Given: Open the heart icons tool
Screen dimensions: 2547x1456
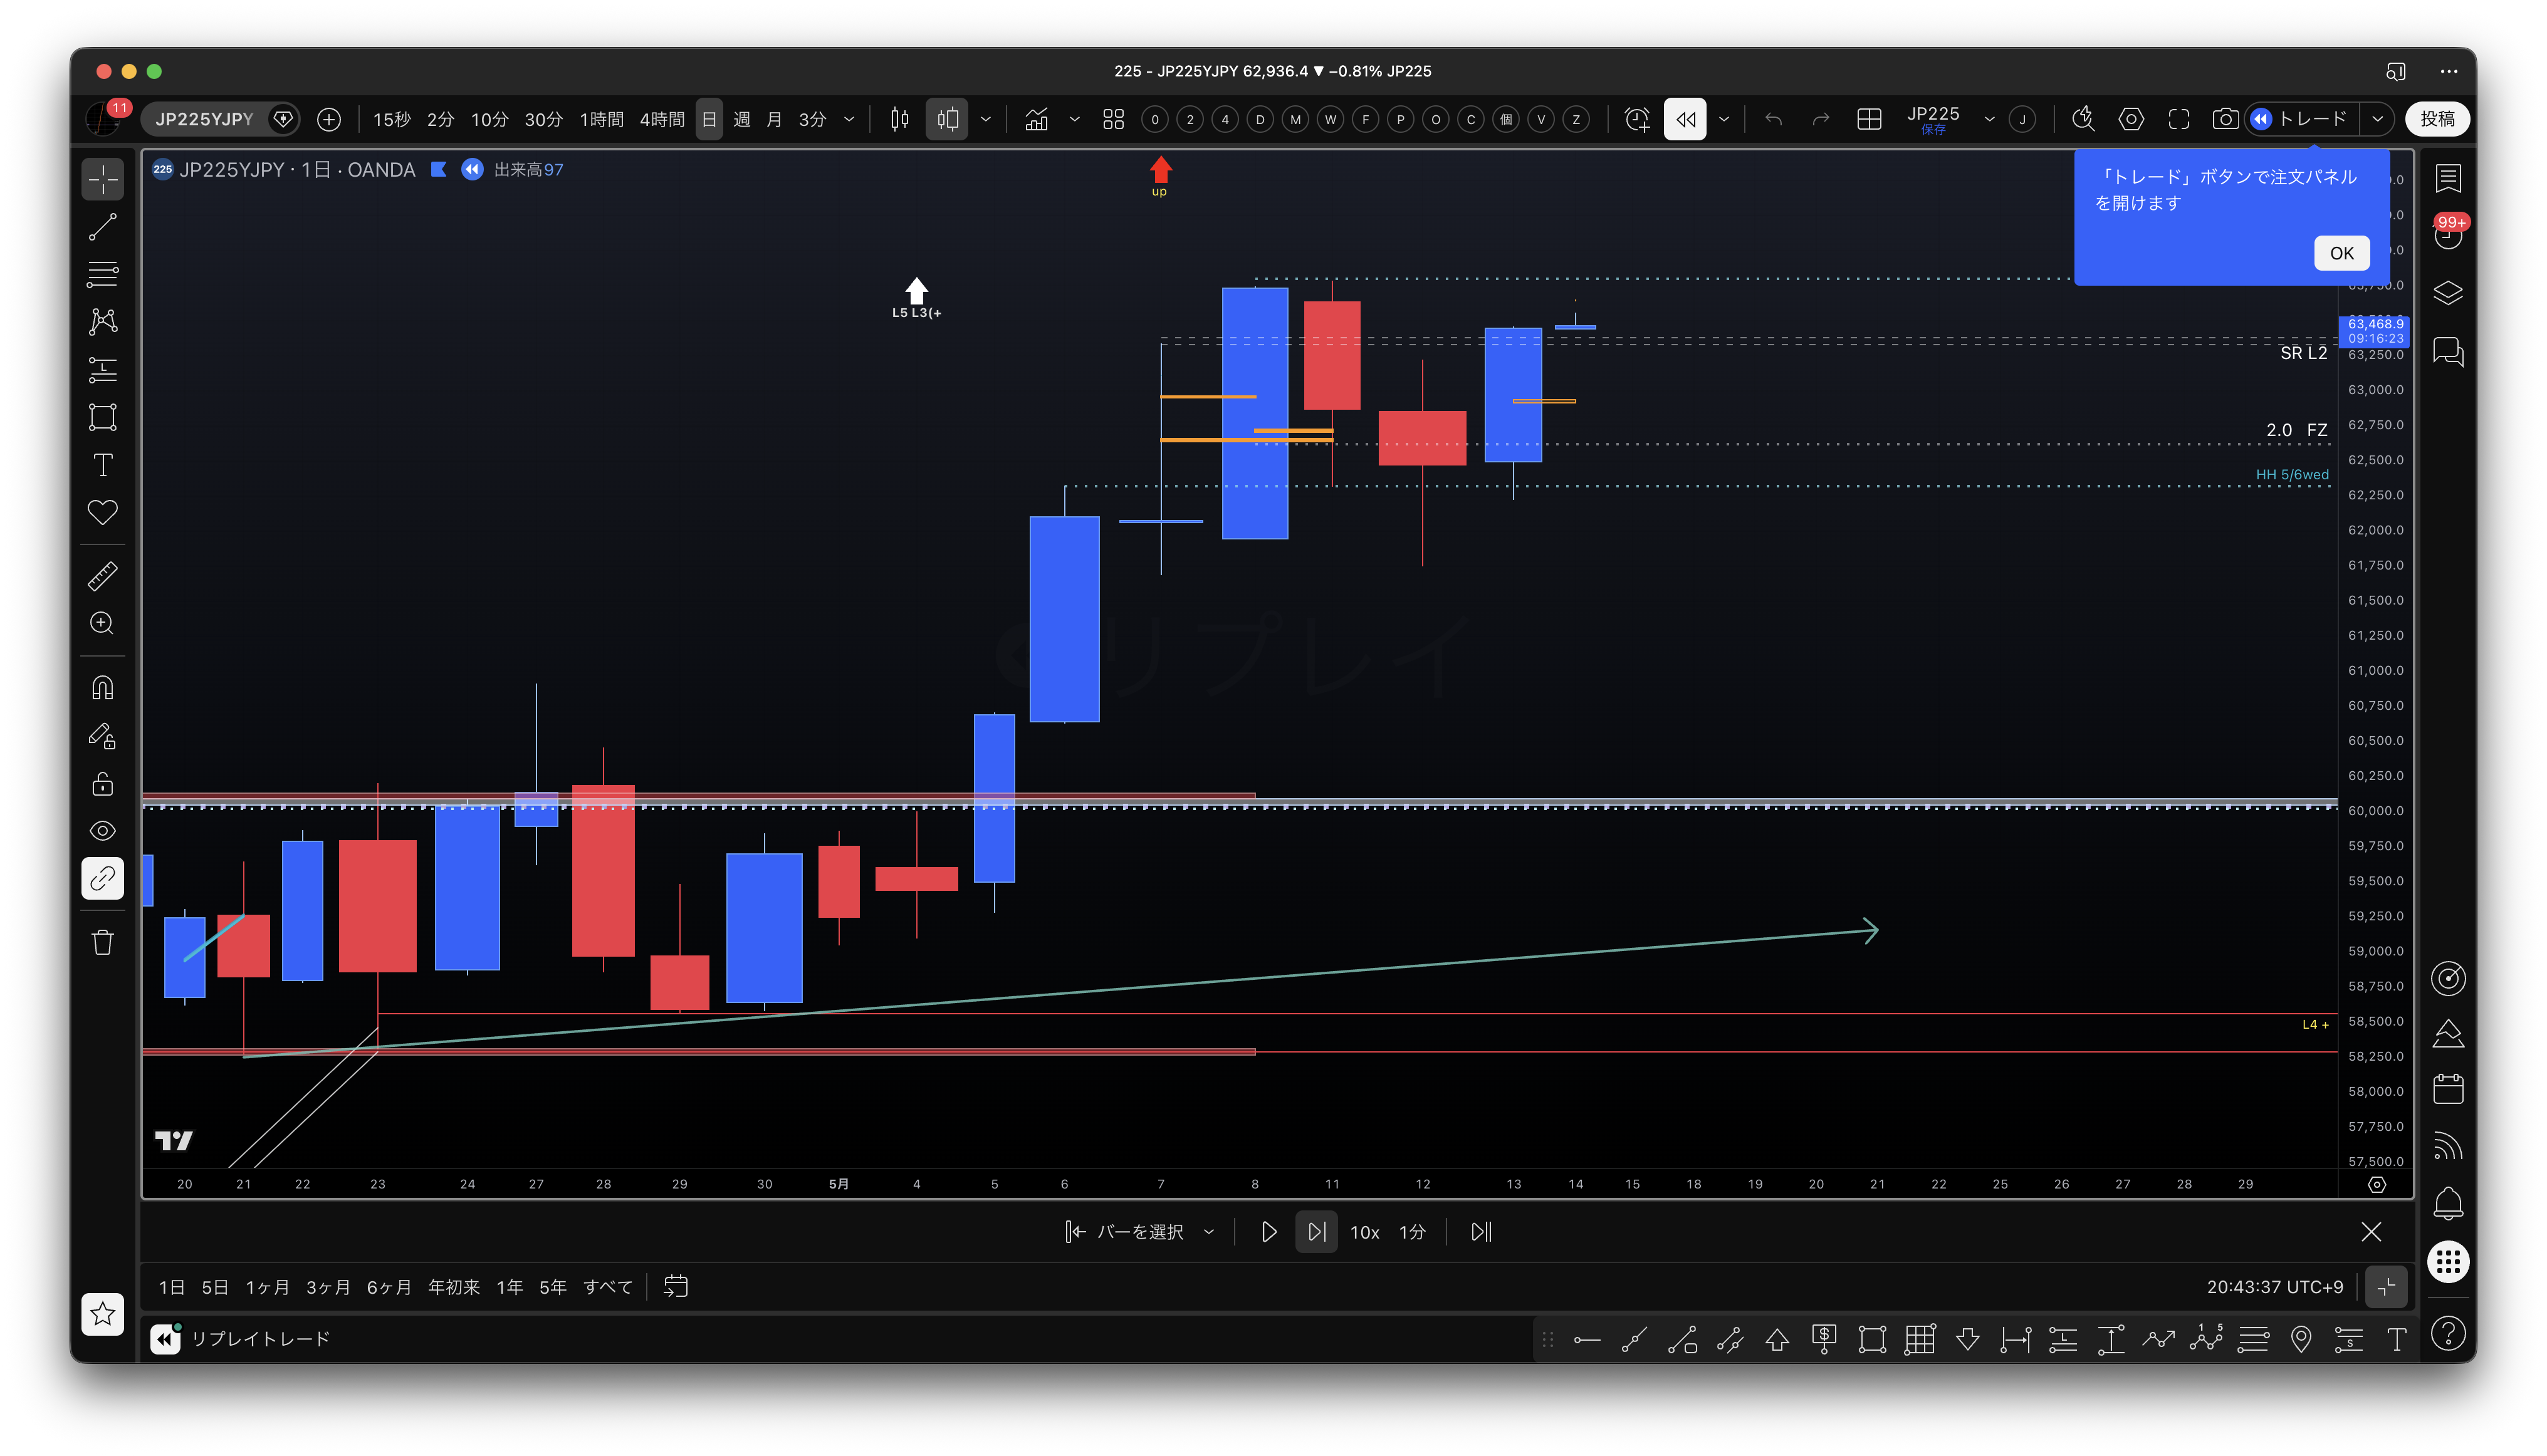Looking at the screenshot, I should tap(102, 512).
